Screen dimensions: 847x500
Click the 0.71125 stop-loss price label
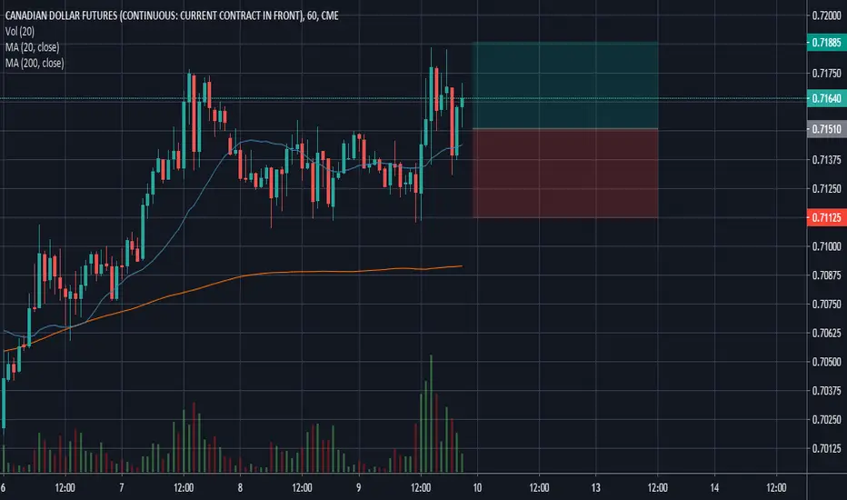point(826,218)
